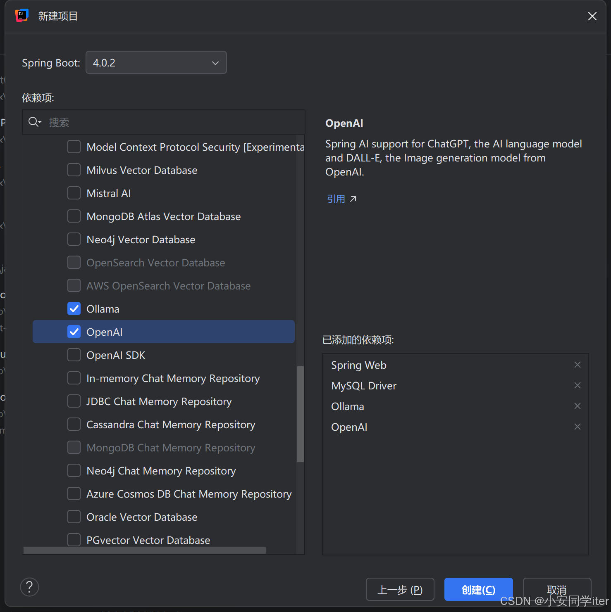Click the vertical scrollbar thumb in dependency list
The height and width of the screenshot is (612, 611).
point(301,414)
